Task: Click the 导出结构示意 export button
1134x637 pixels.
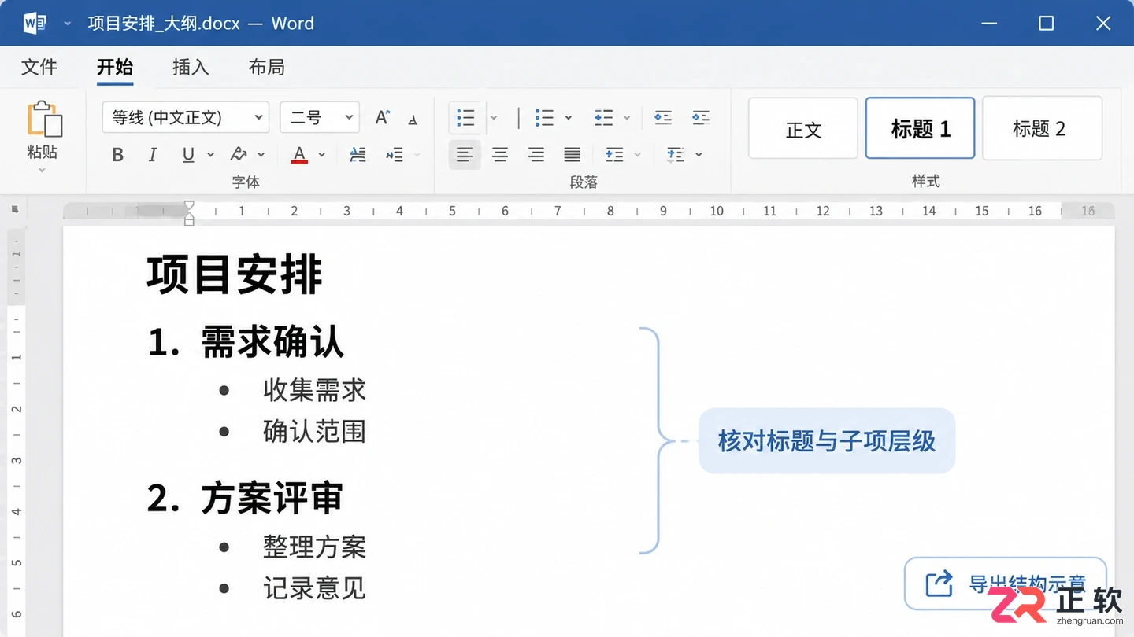Action: click(1006, 584)
